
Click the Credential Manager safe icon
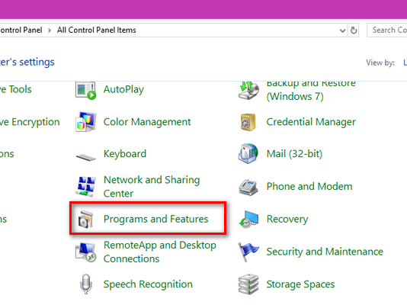pyautogui.click(x=248, y=122)
